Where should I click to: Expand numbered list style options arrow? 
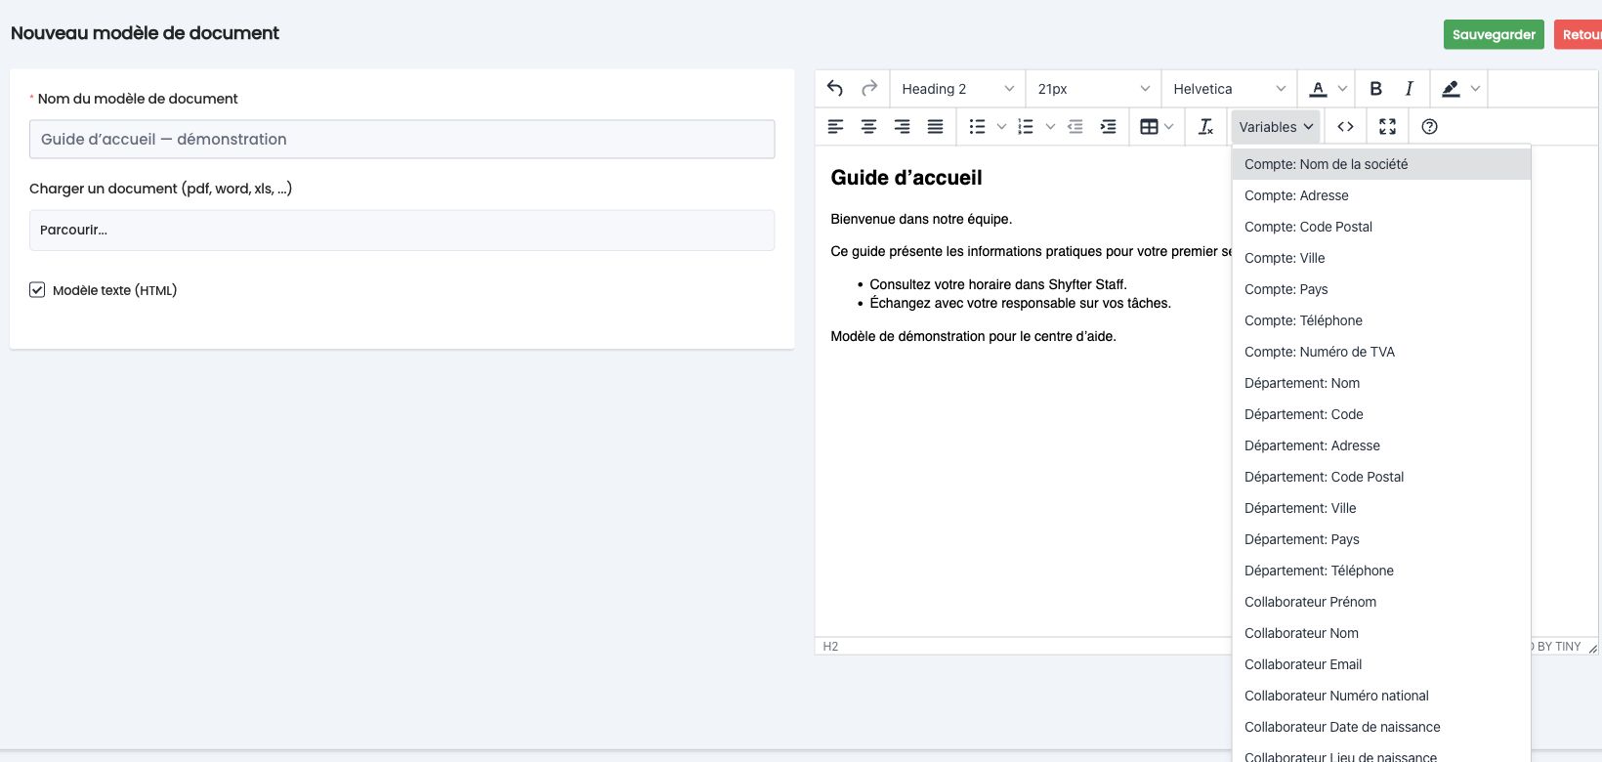point(1049,127)
